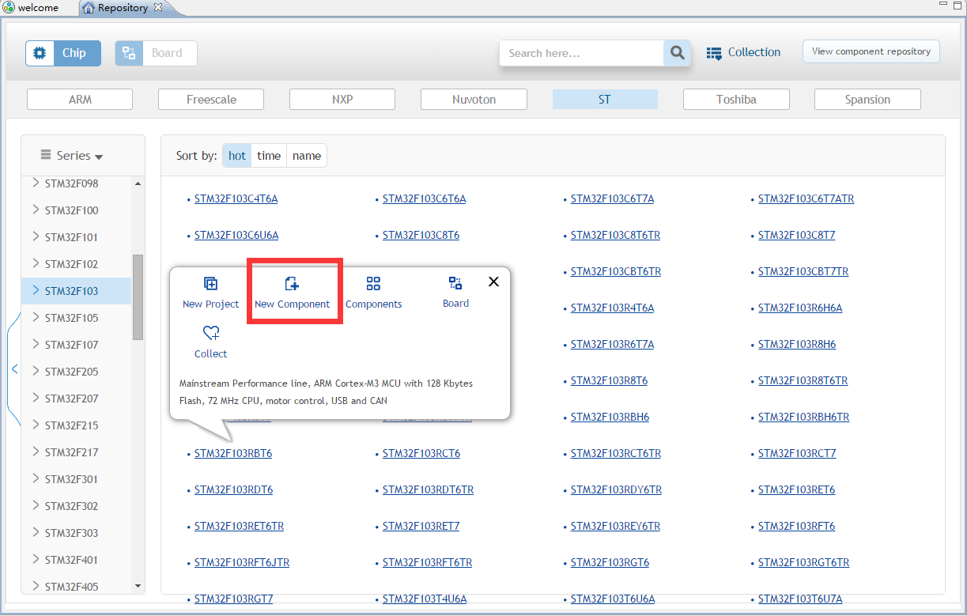Screen dimensions: 967x616
Task: Select the Nuvoton vendor tab
Action: [474, 100]
